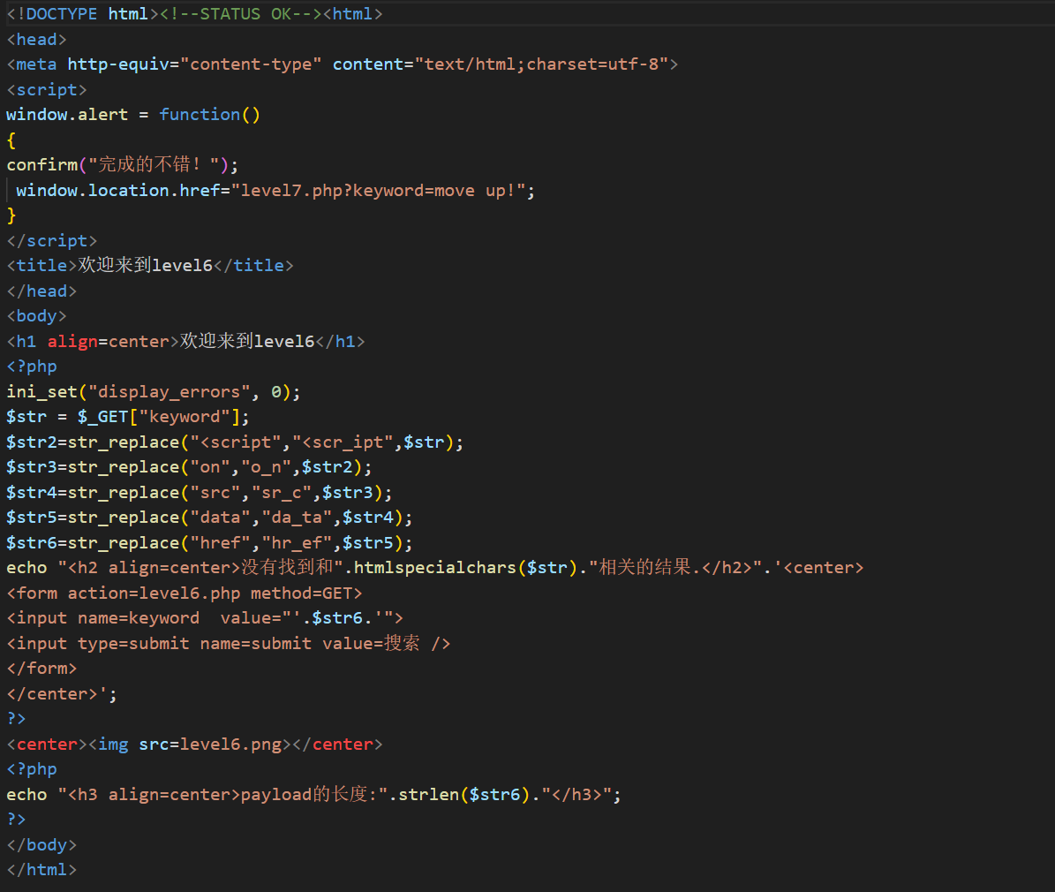Screen dimensions: 1055x892
Task: Click the $str = $_GET["keyword"] line
Action: pos(128,417)
